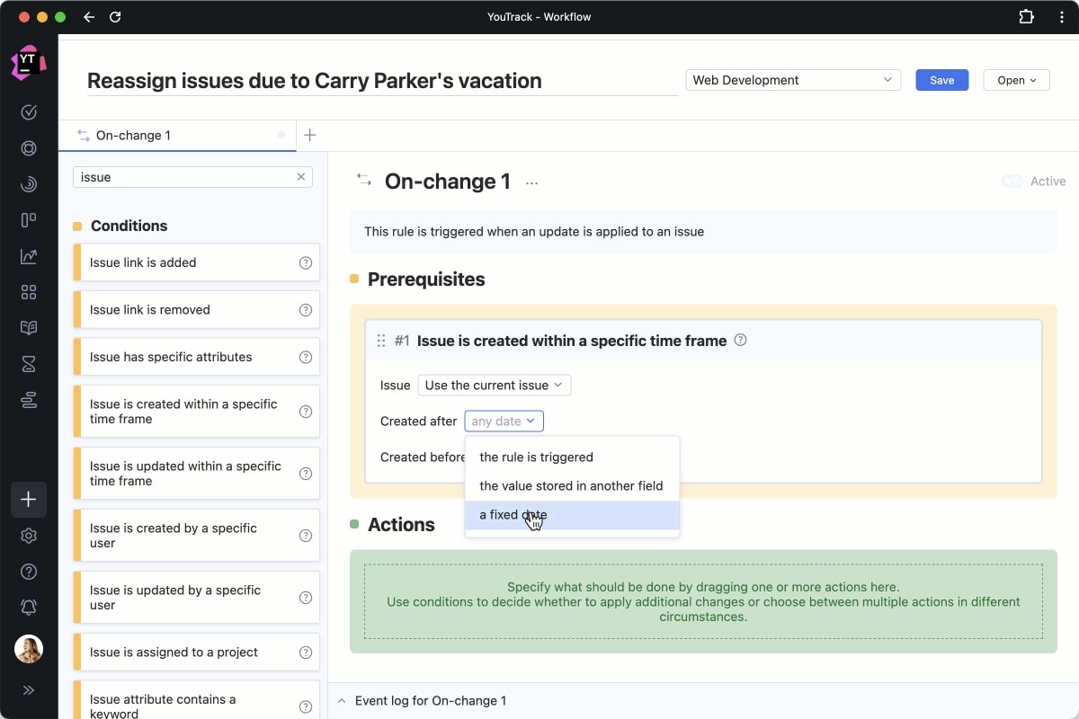Open the Agile Boards icon in sidebar
This screenshot has height=719, width=1079.
tap(29, 220)
